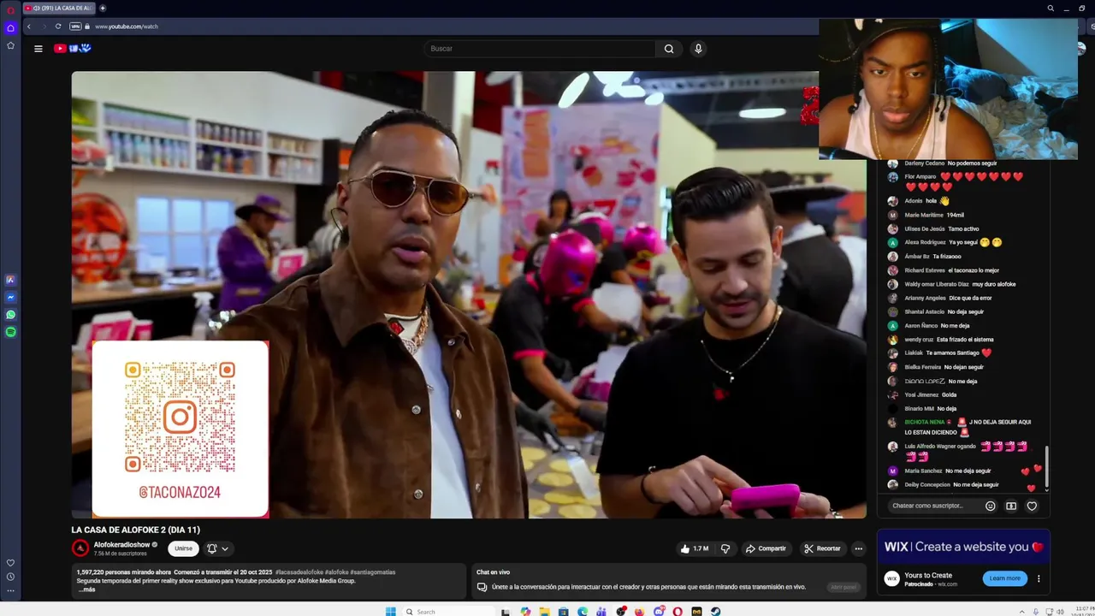Click the Unirse membership button
Image resolution: width=1095 pixels, height=616 pixels.
pos(183,548)
